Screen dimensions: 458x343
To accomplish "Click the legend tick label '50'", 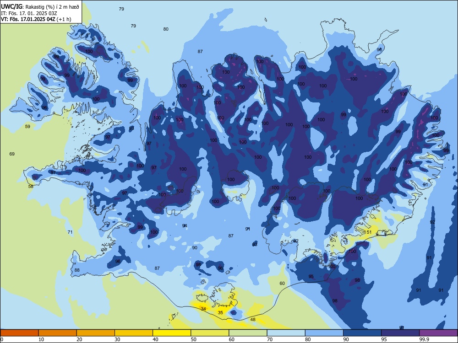I will 194,339.
